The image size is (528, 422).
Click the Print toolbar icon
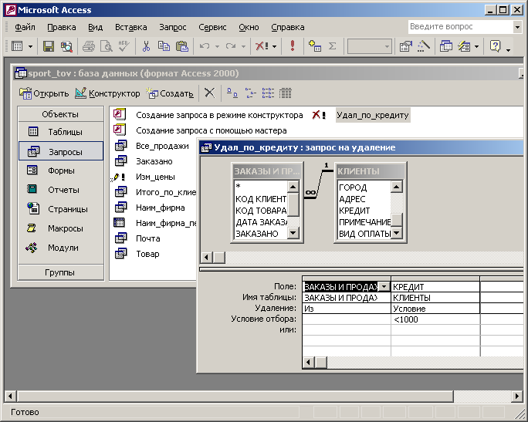click(89, 46)
